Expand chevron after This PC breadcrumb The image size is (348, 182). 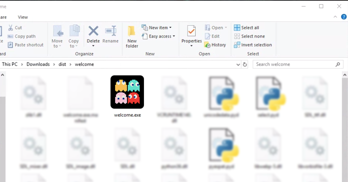(22, 65)
